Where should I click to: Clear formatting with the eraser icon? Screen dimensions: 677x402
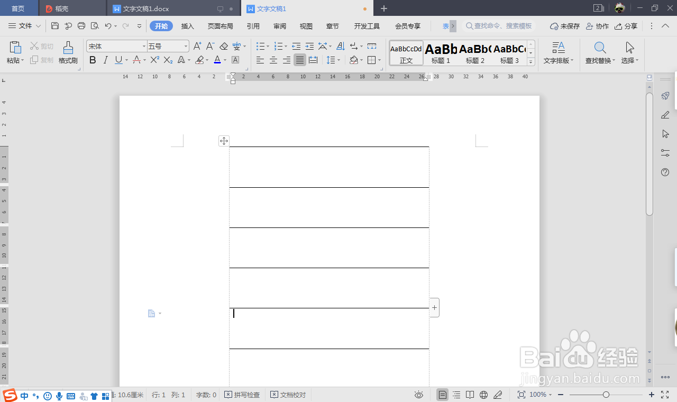point(224,47)
